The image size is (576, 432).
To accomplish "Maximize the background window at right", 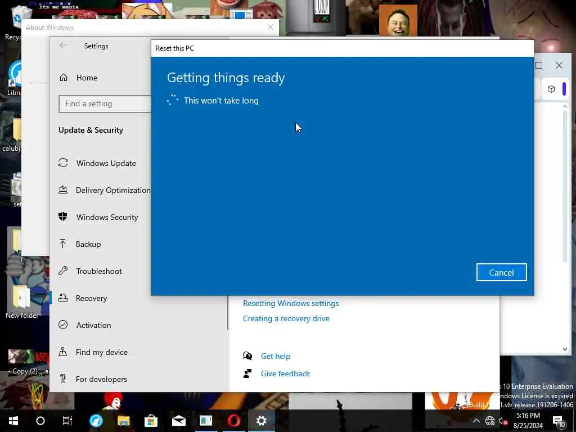I will pyautogui.click(x=539, y=65).
